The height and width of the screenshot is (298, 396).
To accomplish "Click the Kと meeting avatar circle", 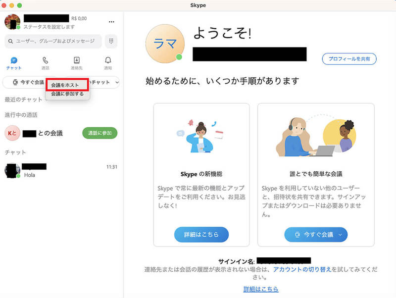I will (12, 133).
